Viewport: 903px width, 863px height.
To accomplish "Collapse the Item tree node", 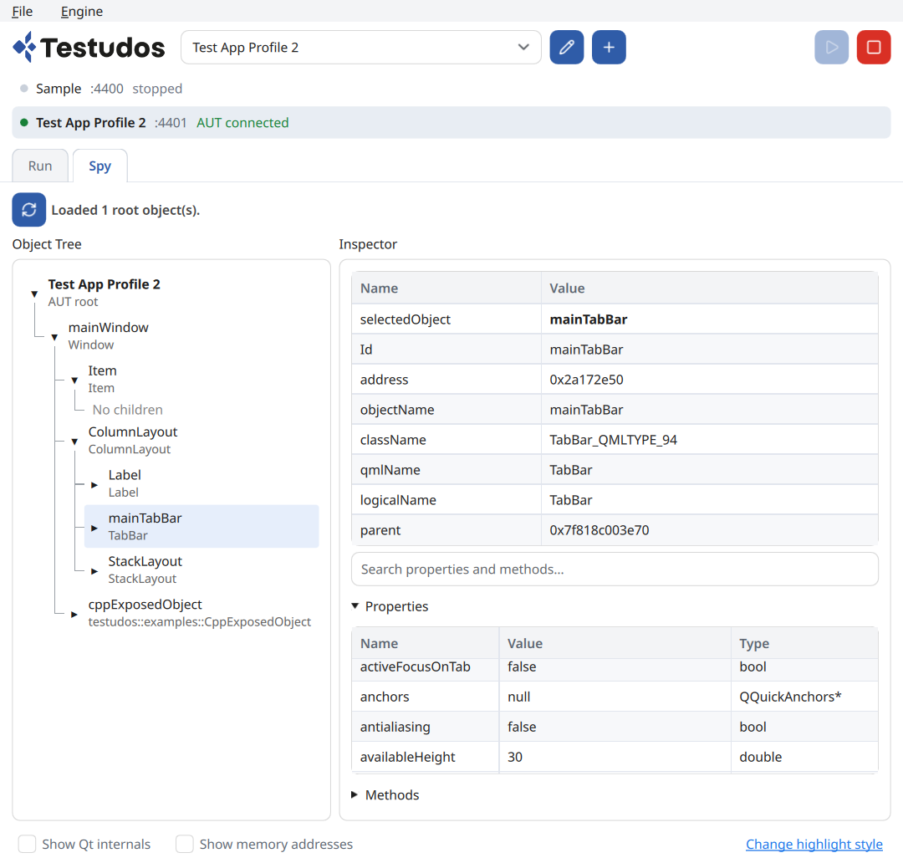I will click(x=75, y=380).
